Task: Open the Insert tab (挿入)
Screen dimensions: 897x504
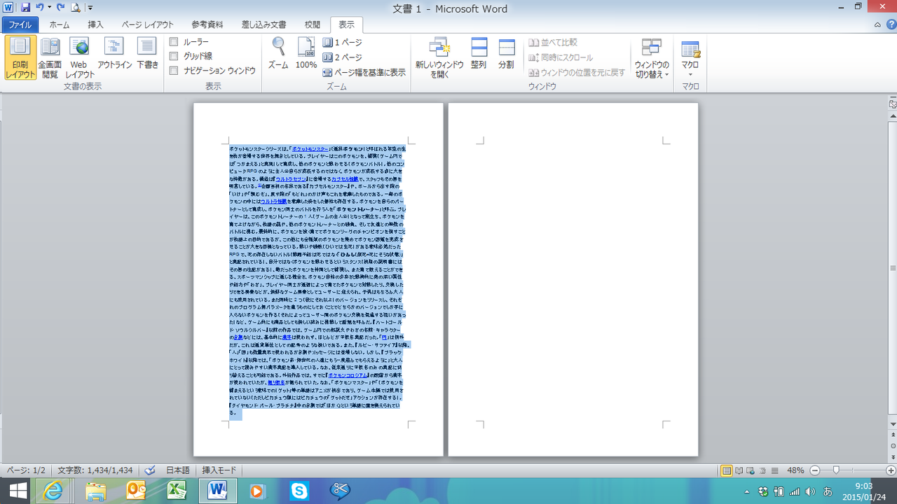Action: 96,24
